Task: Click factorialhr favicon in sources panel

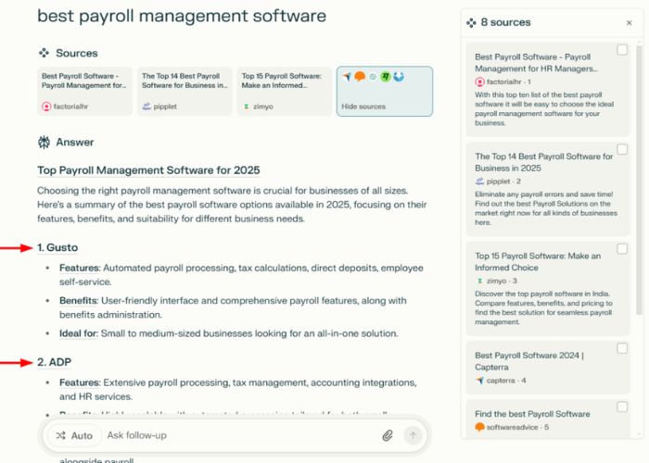Action: [x=479, y=81]
